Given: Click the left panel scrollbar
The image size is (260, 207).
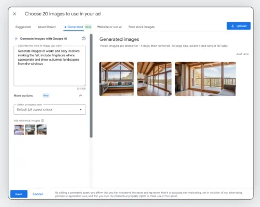Looking at the screenshot, I should 91,86.
